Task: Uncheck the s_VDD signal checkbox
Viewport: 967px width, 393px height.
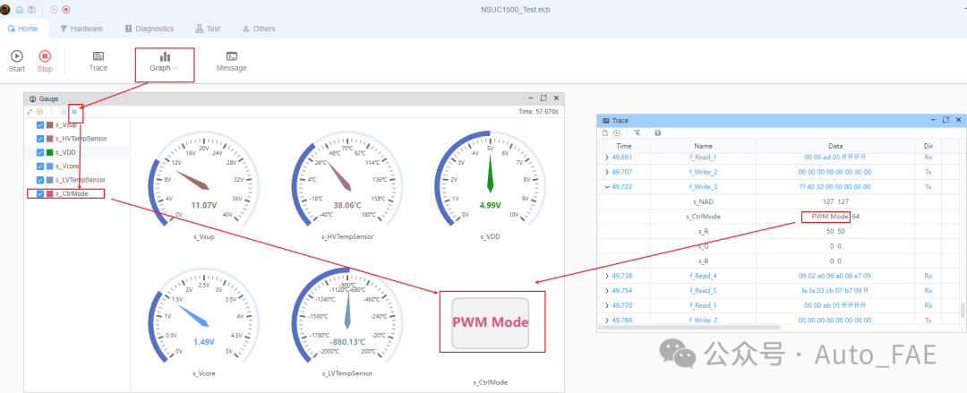Action: click(x=40, y=152)
